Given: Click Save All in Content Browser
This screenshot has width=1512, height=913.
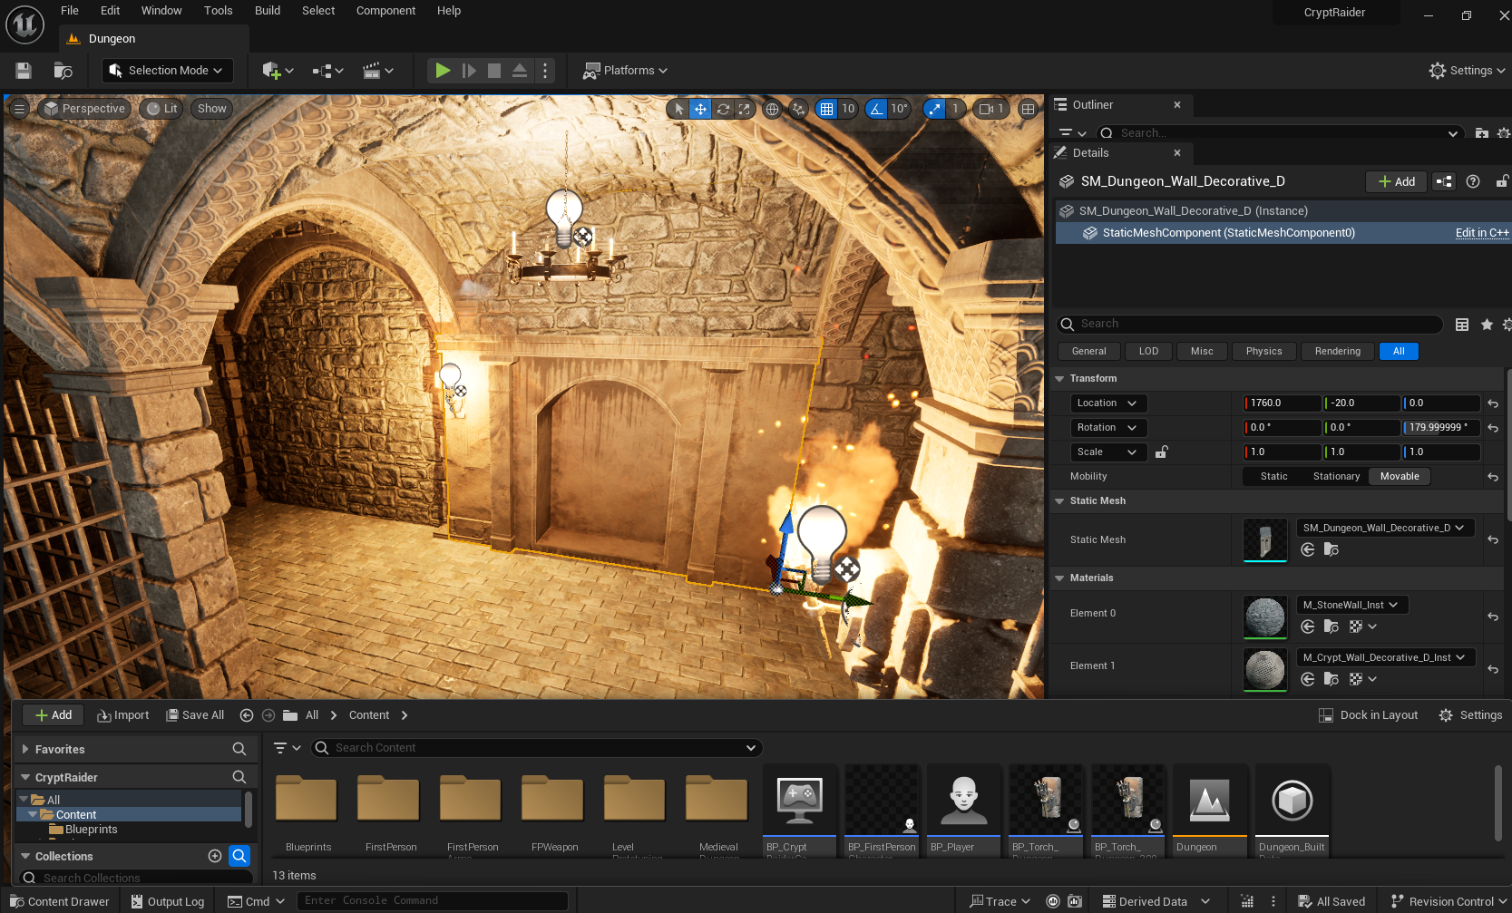Looking at the screenshot, I should point(195,715).
